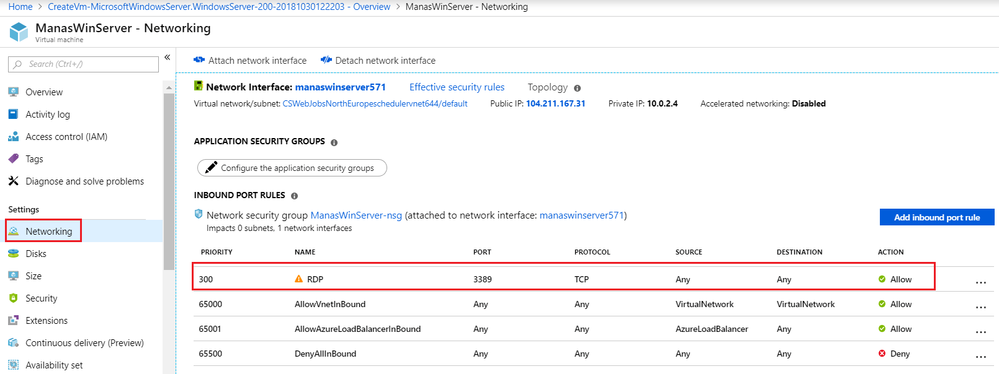The width and height of the screenshot is (999, 374).
Task: Open Effective security rules
Action: [x=457, y=87]
